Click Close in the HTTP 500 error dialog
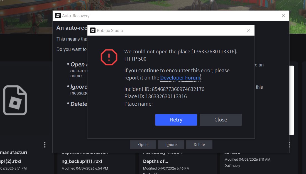Viewport: 306px width, 174px height. pos(221,120)
